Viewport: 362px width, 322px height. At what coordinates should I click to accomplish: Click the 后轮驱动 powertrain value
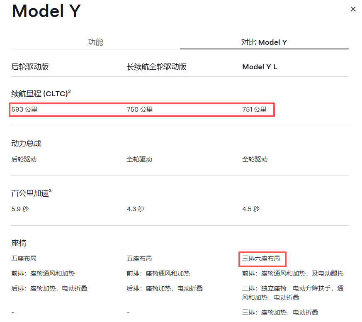(x=24, y=159)
